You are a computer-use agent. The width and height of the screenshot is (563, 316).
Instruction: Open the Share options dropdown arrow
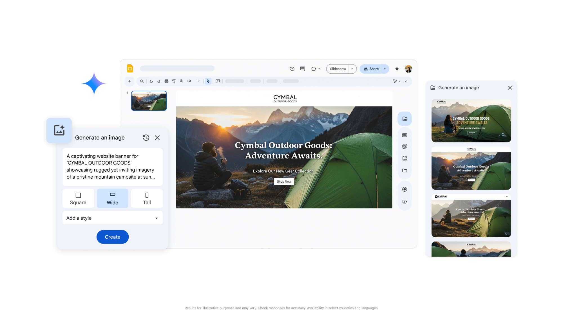[x=385, y=69]
